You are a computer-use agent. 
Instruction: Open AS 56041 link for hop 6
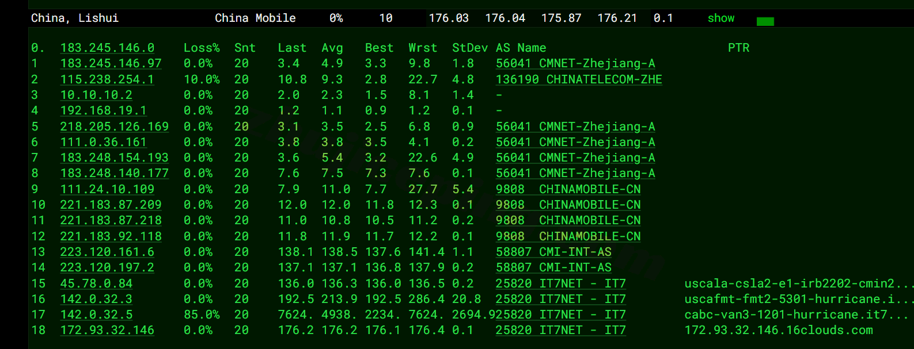coord(575,143)
